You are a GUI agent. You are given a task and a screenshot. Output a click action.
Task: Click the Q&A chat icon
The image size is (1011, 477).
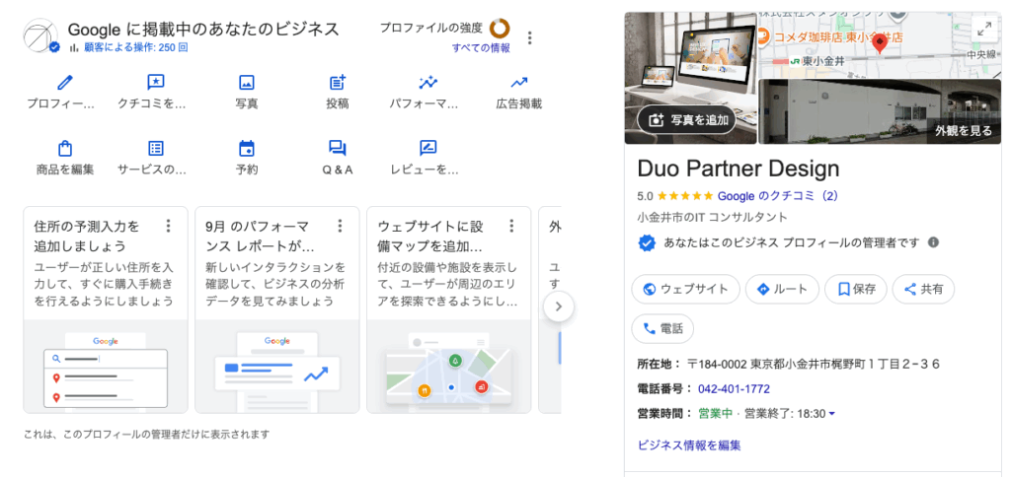click(x=338, y=149)
